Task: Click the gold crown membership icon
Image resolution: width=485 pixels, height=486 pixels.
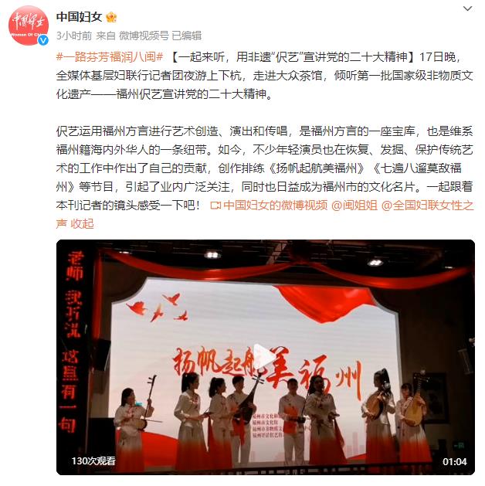Action: (111, 17)
